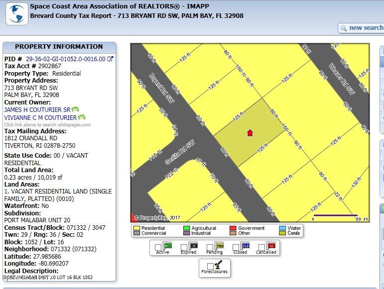Select Property Type Residential text
Image resolution: width=384 pixels, height=289 pixels.
pyautogui.click(x=67, y=73)
